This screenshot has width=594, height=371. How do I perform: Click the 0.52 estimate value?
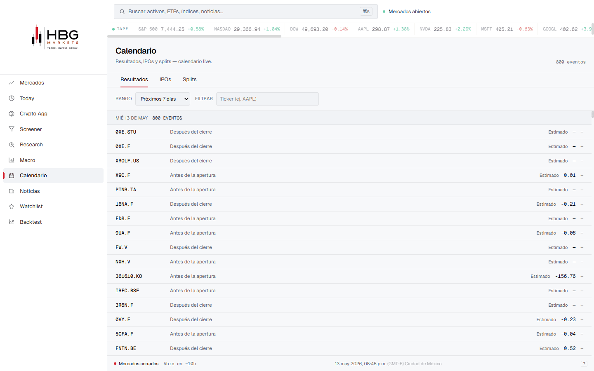570,348
